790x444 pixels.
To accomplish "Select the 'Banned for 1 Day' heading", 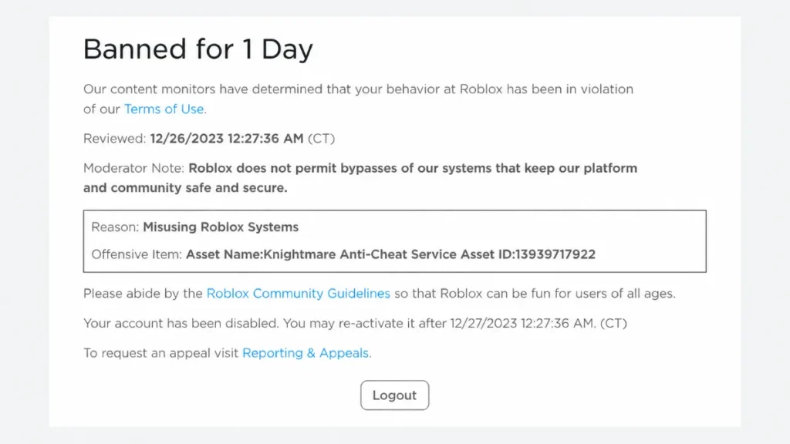I will (x=198, y=49).
